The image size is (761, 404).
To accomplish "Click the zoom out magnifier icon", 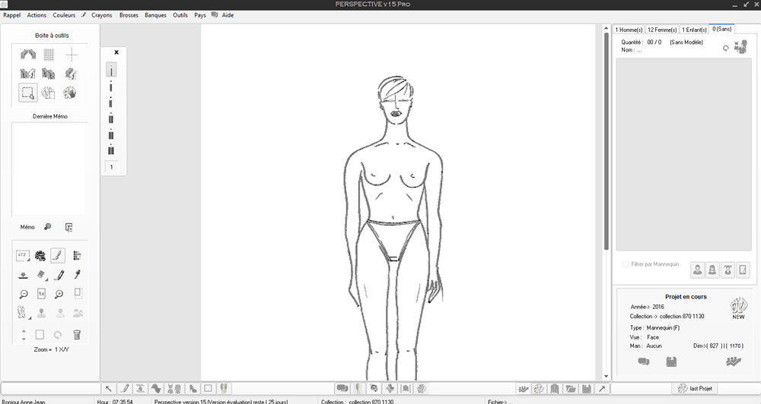I will pyautogui.click(x=24, y=294).
